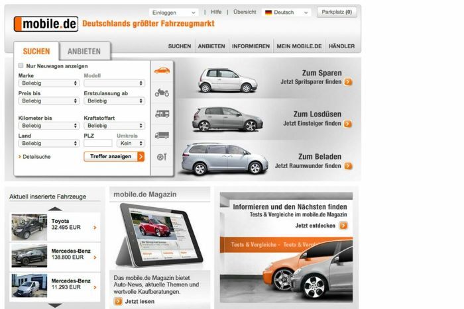Open the Kraftstoffart dropdown
Image resolution: width=464 pixels, height=309 pixels.
(x=115, y=126)
